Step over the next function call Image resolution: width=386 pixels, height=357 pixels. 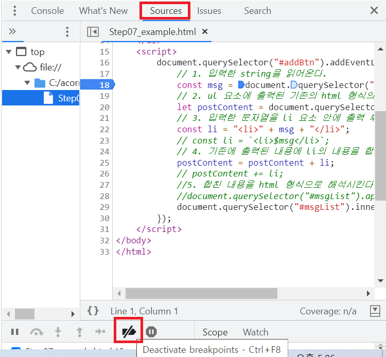coord(37,332)
